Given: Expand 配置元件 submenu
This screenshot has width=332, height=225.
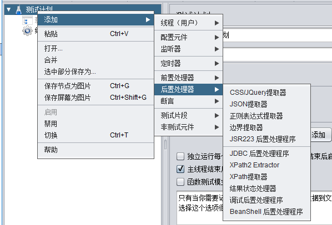Looking at the screenshot, I should tap(188, 37).
